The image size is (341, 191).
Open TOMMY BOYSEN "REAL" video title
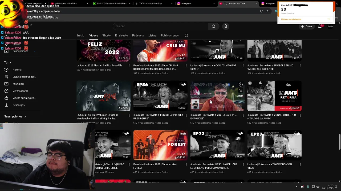tap(270, 166)
